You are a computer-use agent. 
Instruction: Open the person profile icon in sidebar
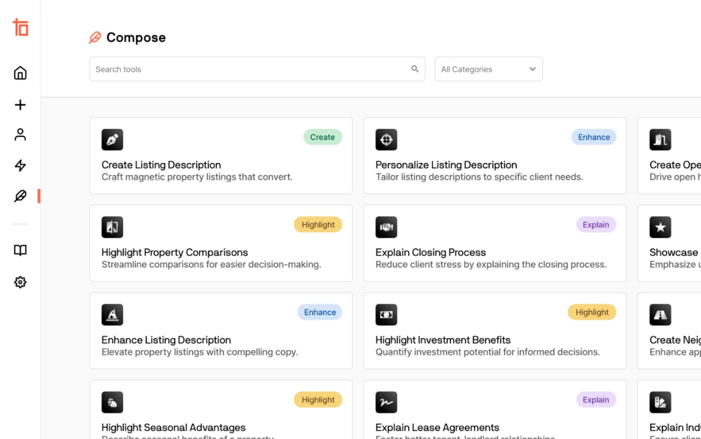pos(20,135)
